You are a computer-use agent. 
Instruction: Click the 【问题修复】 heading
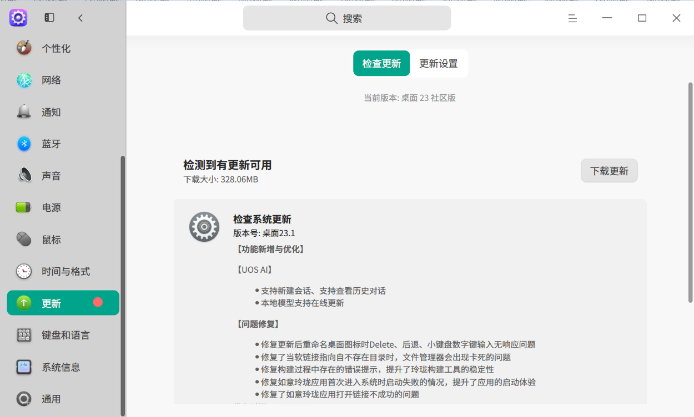[258, 324]
